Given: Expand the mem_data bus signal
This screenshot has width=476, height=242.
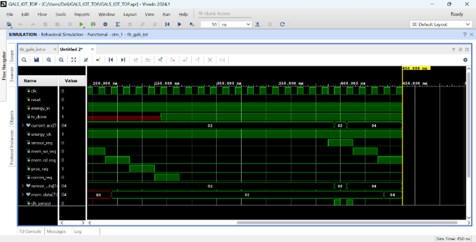Looking at the screenshot, I should [x=23, y=194].
